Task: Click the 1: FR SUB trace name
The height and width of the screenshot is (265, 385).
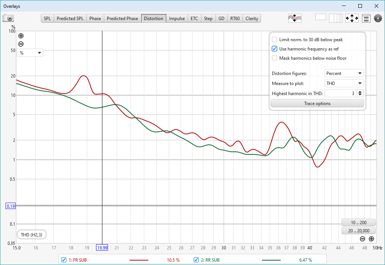Action: pos(78,260)
